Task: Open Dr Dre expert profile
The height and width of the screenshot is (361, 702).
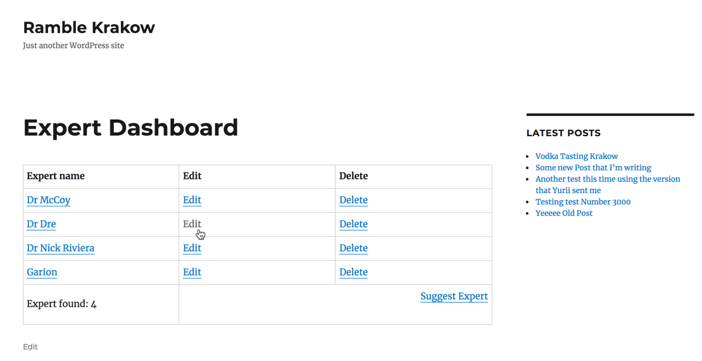Action: [41, 224]
